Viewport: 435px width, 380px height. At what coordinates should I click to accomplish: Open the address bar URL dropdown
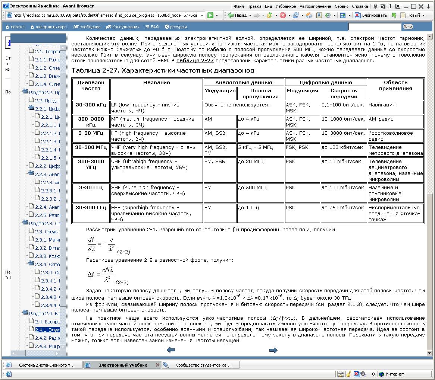click(x=202, y=15)
